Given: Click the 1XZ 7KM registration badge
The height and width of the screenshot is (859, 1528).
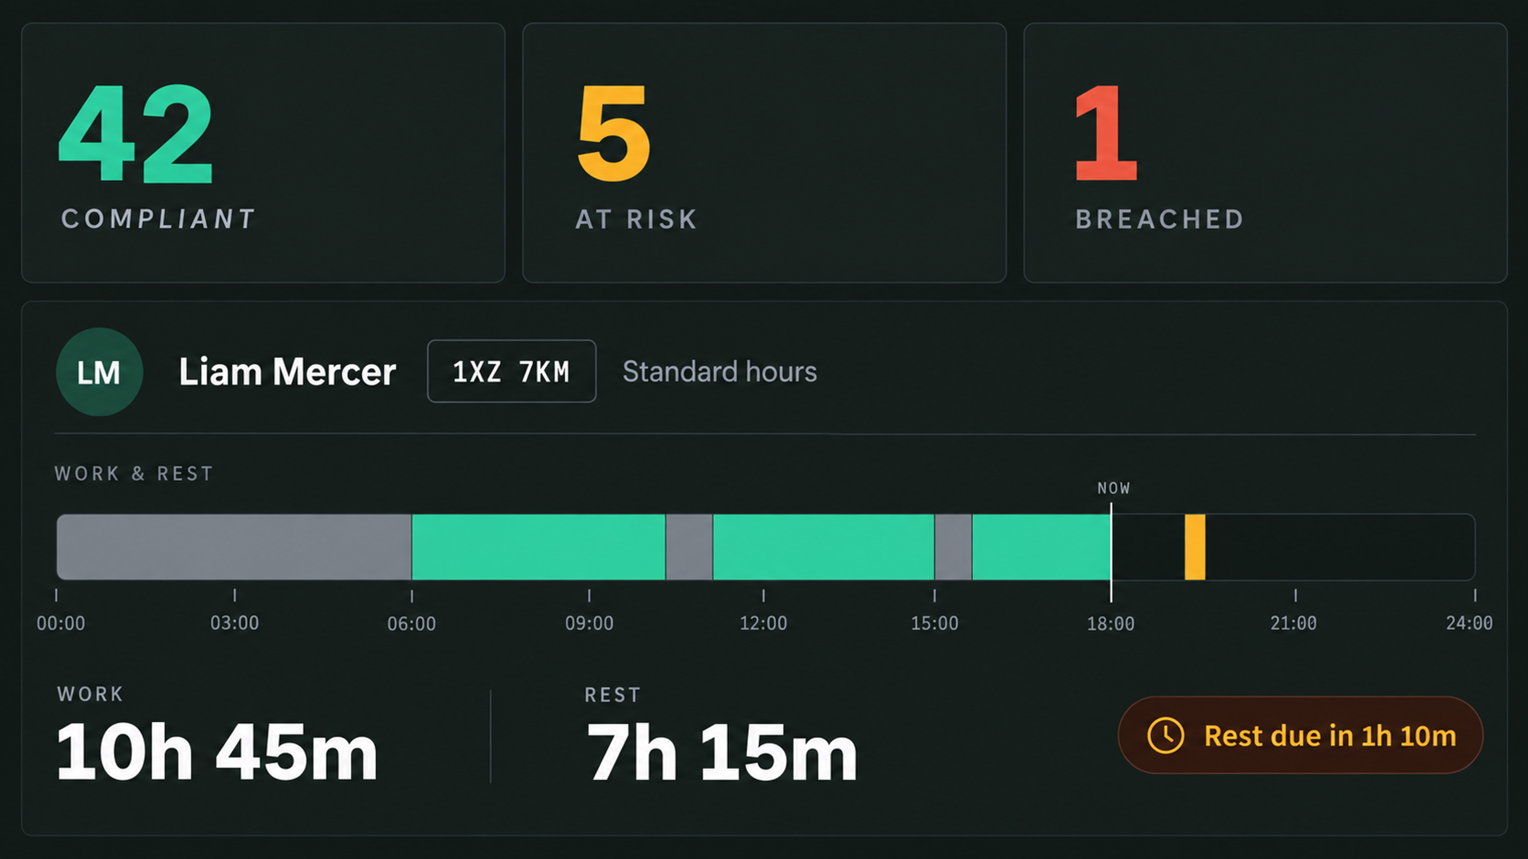Looking at the screenshot, I should (511, 371).
